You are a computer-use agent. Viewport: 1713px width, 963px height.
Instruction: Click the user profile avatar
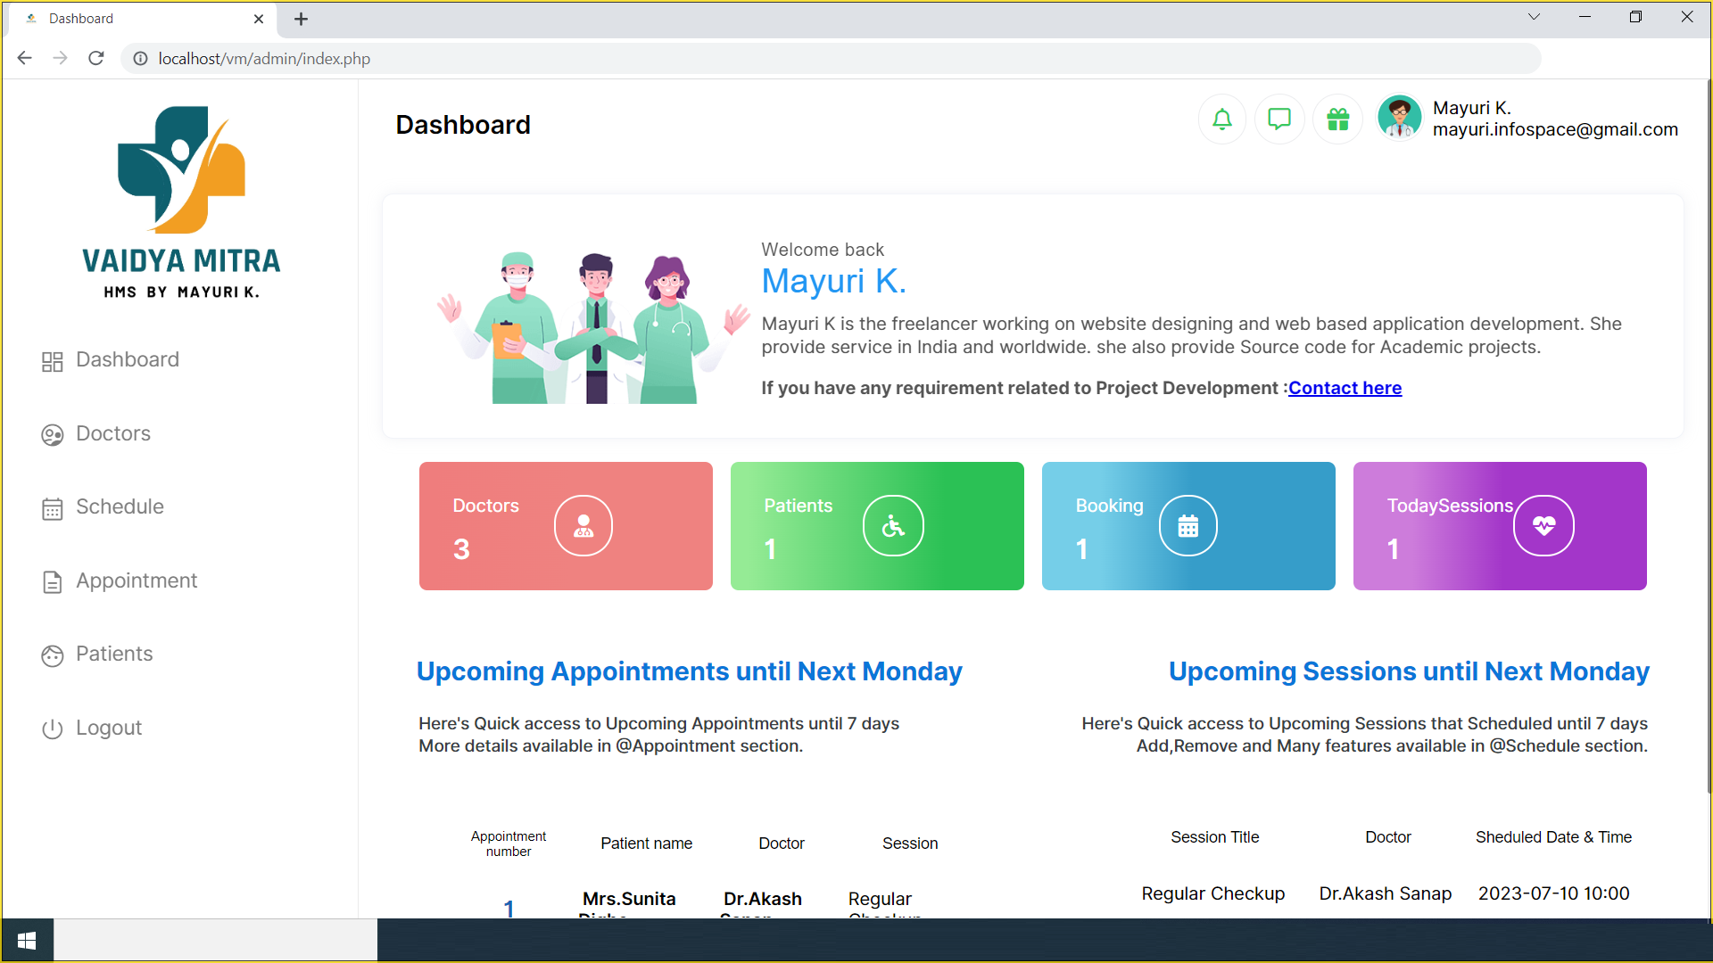point(1399,118)
